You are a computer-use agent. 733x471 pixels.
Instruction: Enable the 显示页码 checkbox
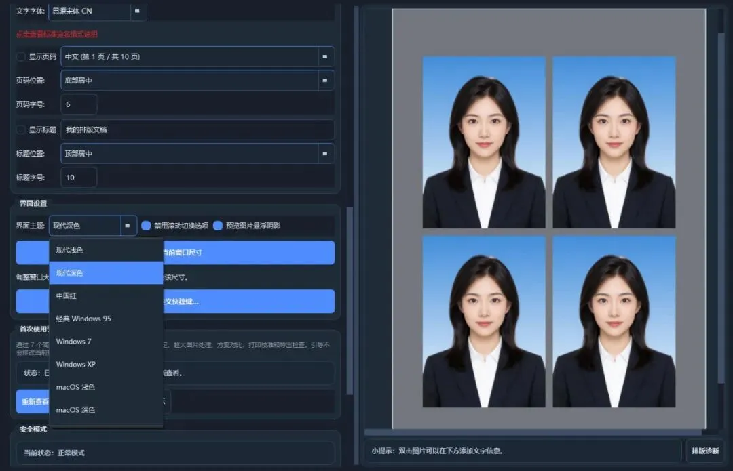pos(20,56)
